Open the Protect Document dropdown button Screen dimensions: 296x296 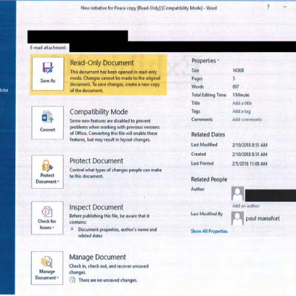point(47,172)
